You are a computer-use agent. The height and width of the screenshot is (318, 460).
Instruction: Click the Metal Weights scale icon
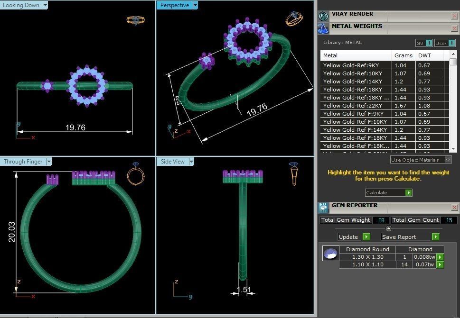click(323, 28)
